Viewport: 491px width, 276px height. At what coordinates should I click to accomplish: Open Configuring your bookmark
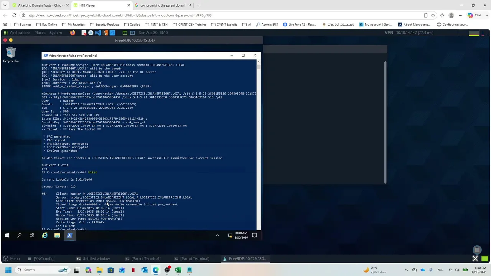(452, 25)
